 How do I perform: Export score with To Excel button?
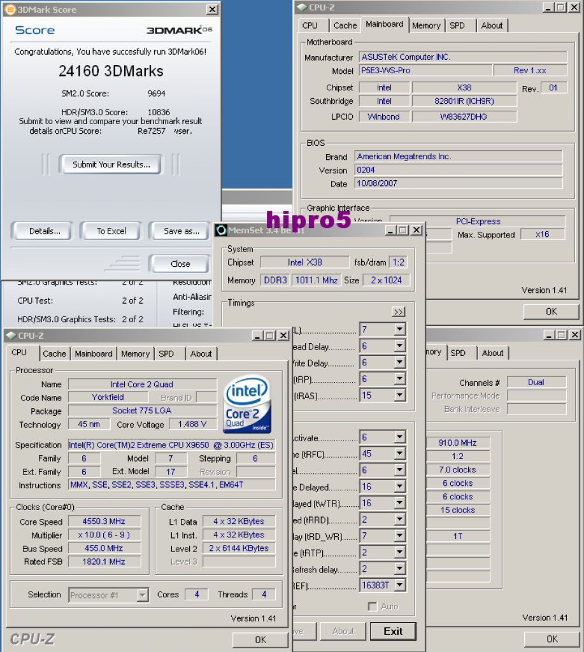click(111, 231)
